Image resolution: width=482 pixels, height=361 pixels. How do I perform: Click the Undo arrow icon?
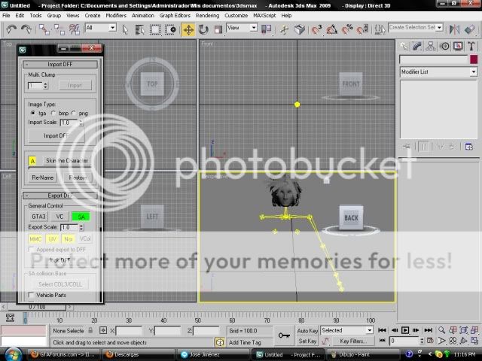click(11, 29)
